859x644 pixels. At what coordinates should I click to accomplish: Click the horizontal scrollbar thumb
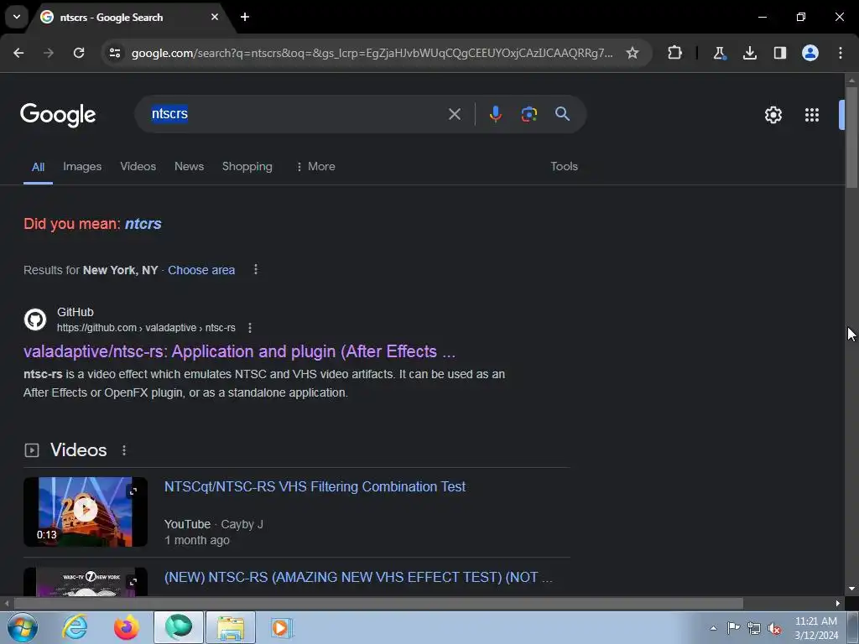[378, 604]
